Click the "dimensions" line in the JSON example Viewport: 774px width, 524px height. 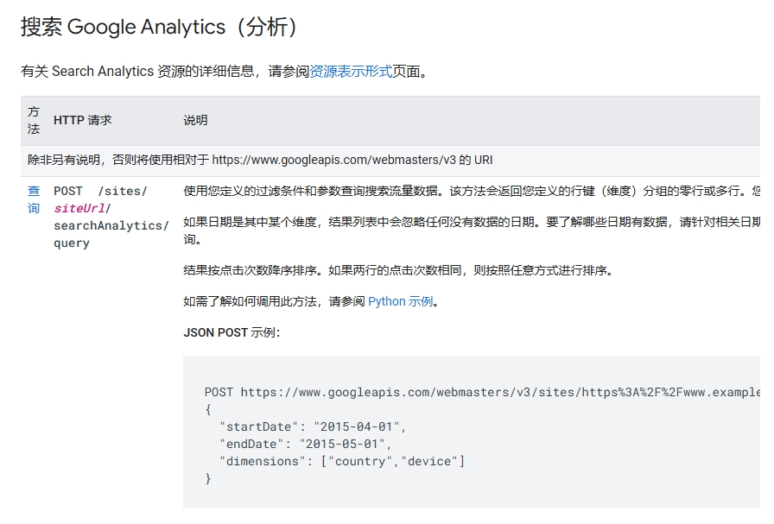342,461
